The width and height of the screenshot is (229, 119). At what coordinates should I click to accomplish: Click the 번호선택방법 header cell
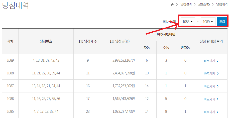click(166, 35)
